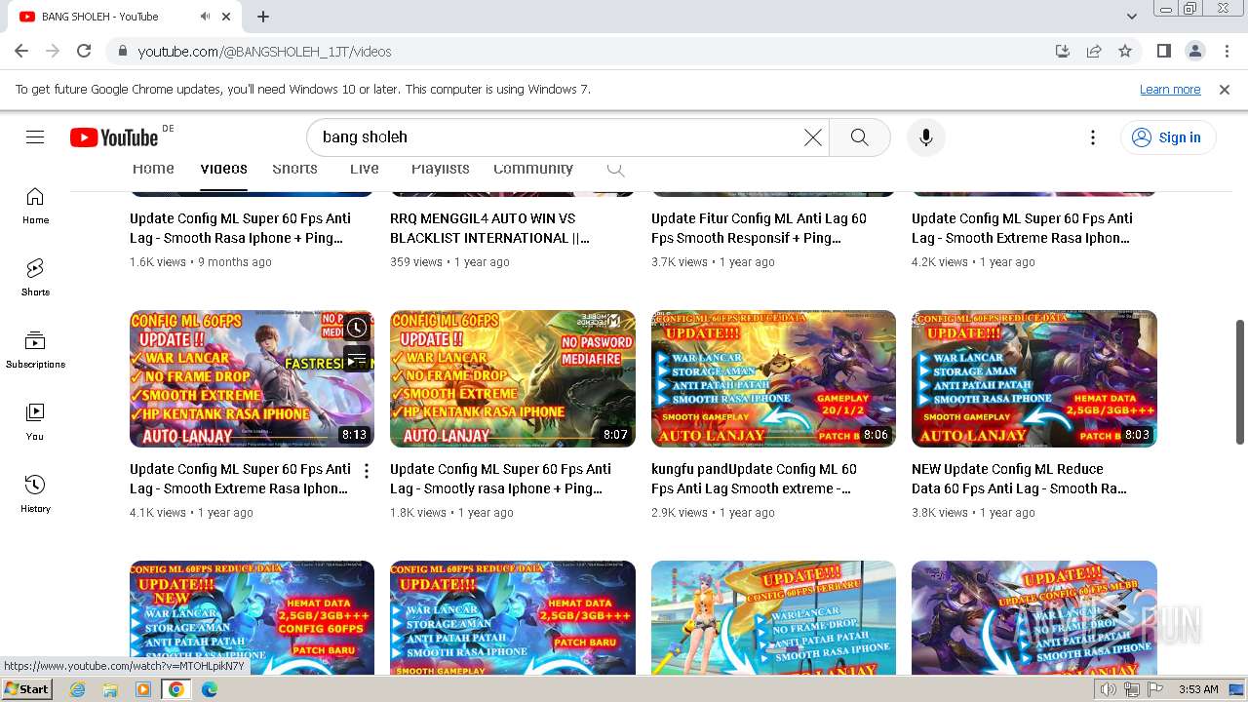Install app icon in address bar
Screen dimensions: 1248x702
pos(1063,51)
